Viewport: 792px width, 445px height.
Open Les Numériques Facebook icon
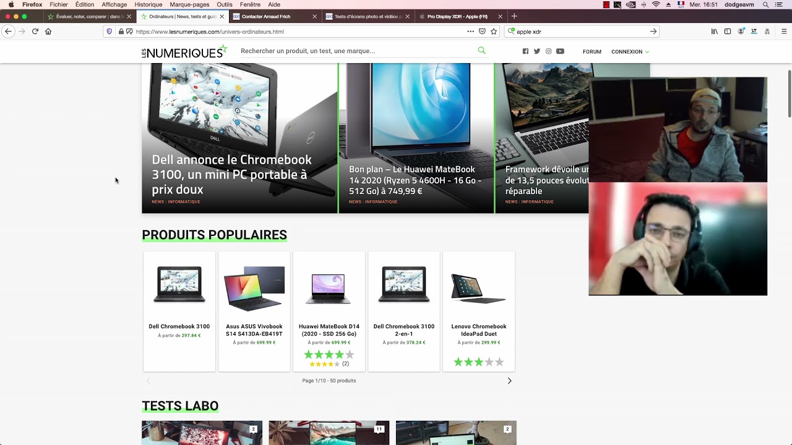(x=525, y=51)
